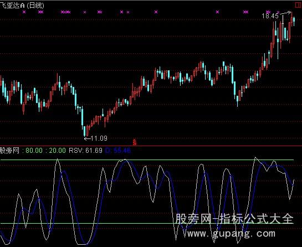Click the lone magenta marker above the mid-chart plateau

point(156,12)
